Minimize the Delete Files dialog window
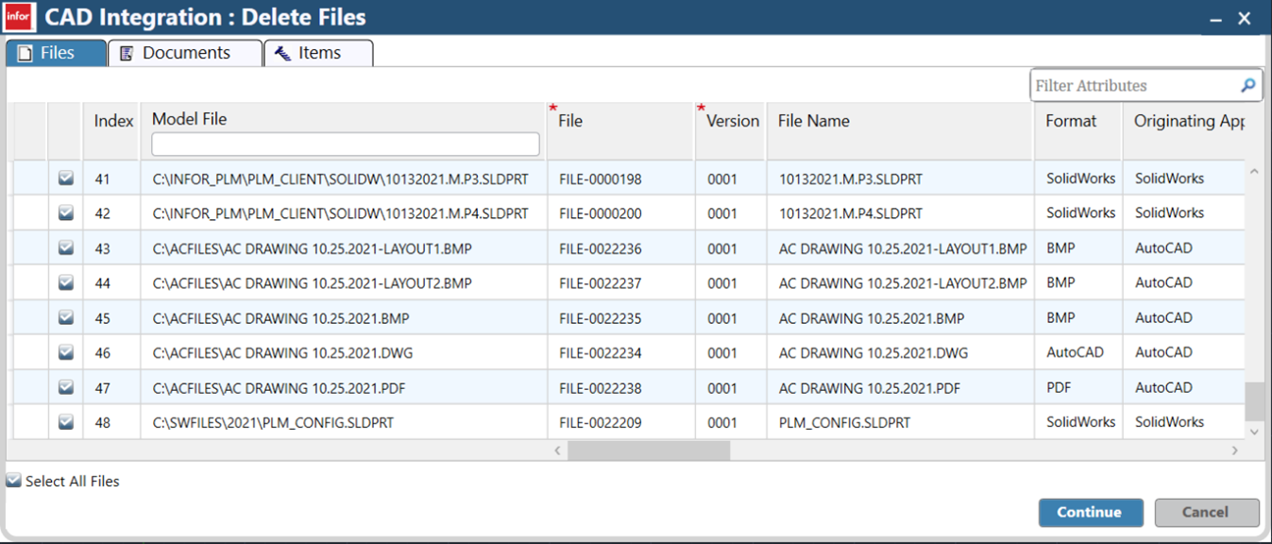This screenshot has height=544, width=1272. click(1215, 19)
